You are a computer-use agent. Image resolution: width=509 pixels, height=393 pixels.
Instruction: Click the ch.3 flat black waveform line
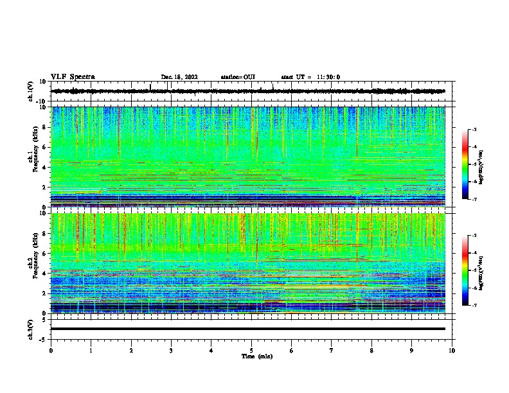click(247, 329)
